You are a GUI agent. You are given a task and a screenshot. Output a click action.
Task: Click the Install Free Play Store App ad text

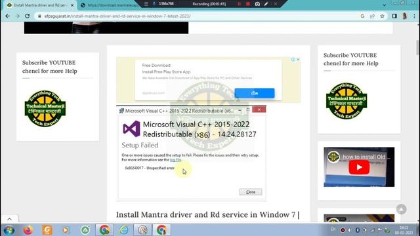click(x=166, y=71)
